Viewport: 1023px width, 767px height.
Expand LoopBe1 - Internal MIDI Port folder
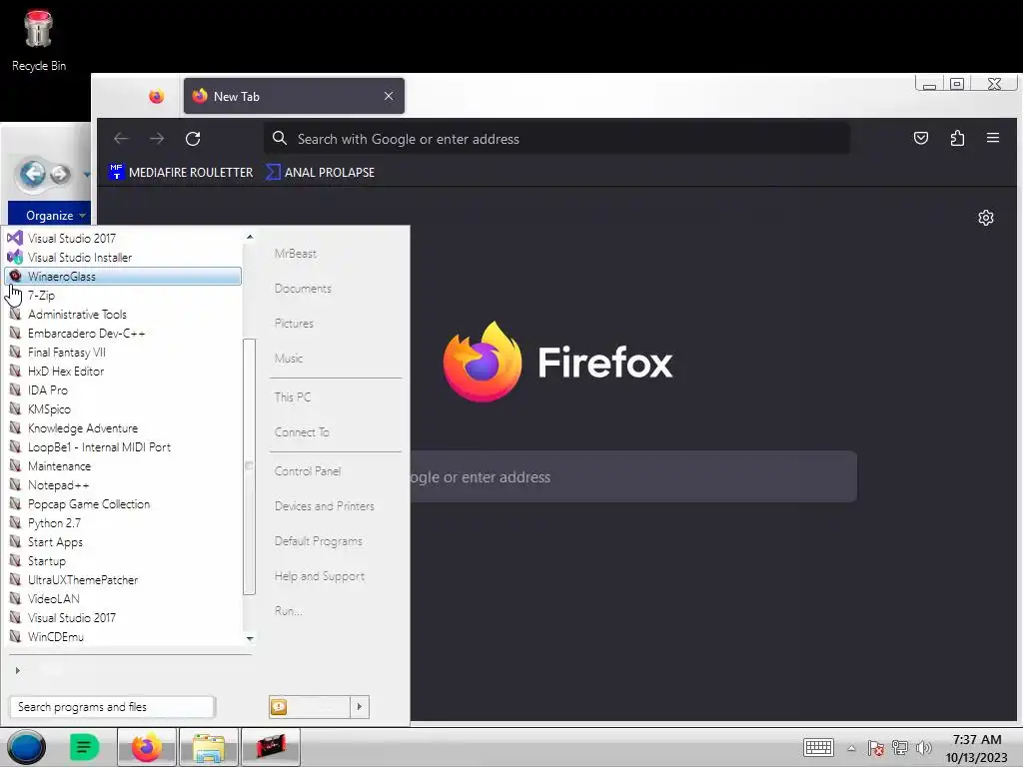(123, 446)
